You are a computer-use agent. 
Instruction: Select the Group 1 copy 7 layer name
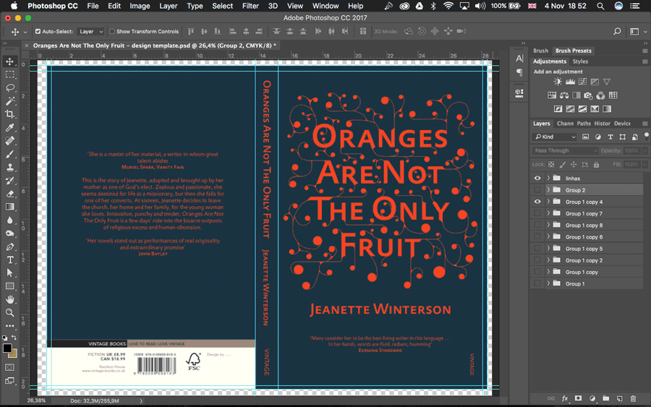pos(584,214)
